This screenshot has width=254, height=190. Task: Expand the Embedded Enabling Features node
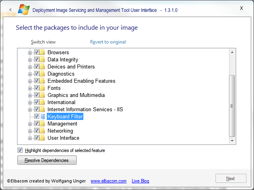(x=30, y=81)
